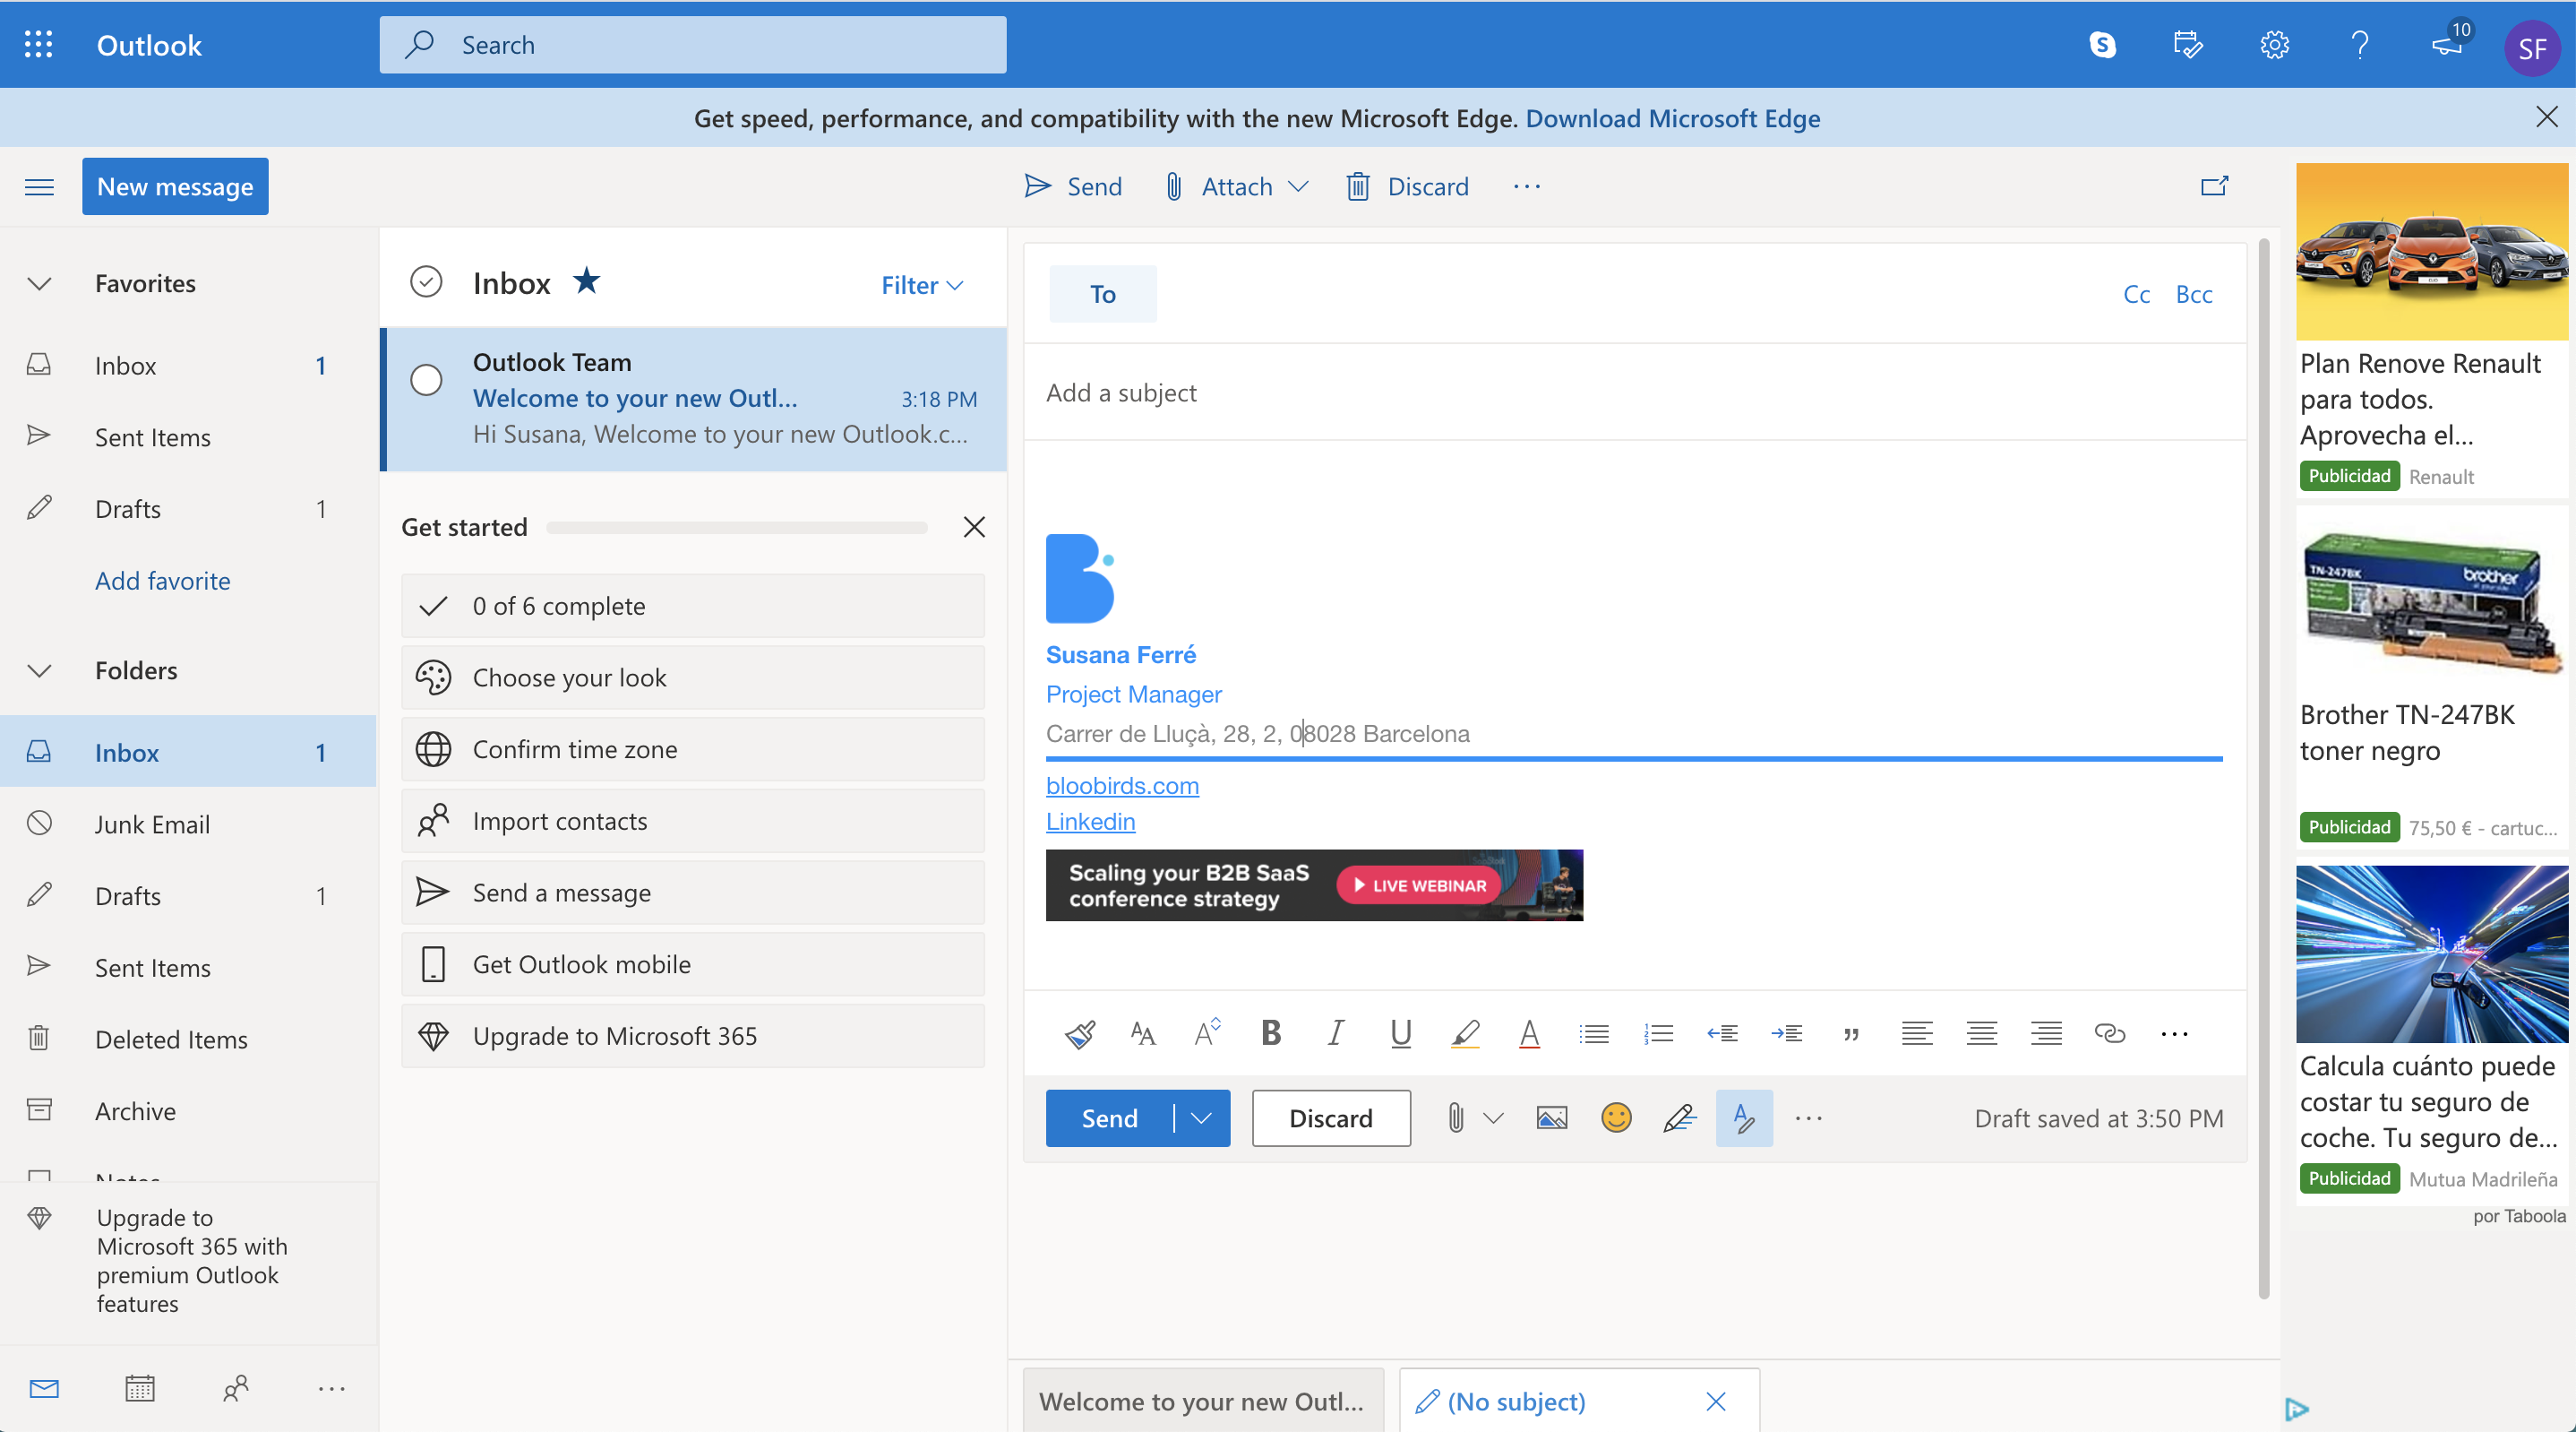This screenshot has height=1432, width=2576.
Task: Expand the Attach dropdown in the top toolbar
Action: (1298, 186)
